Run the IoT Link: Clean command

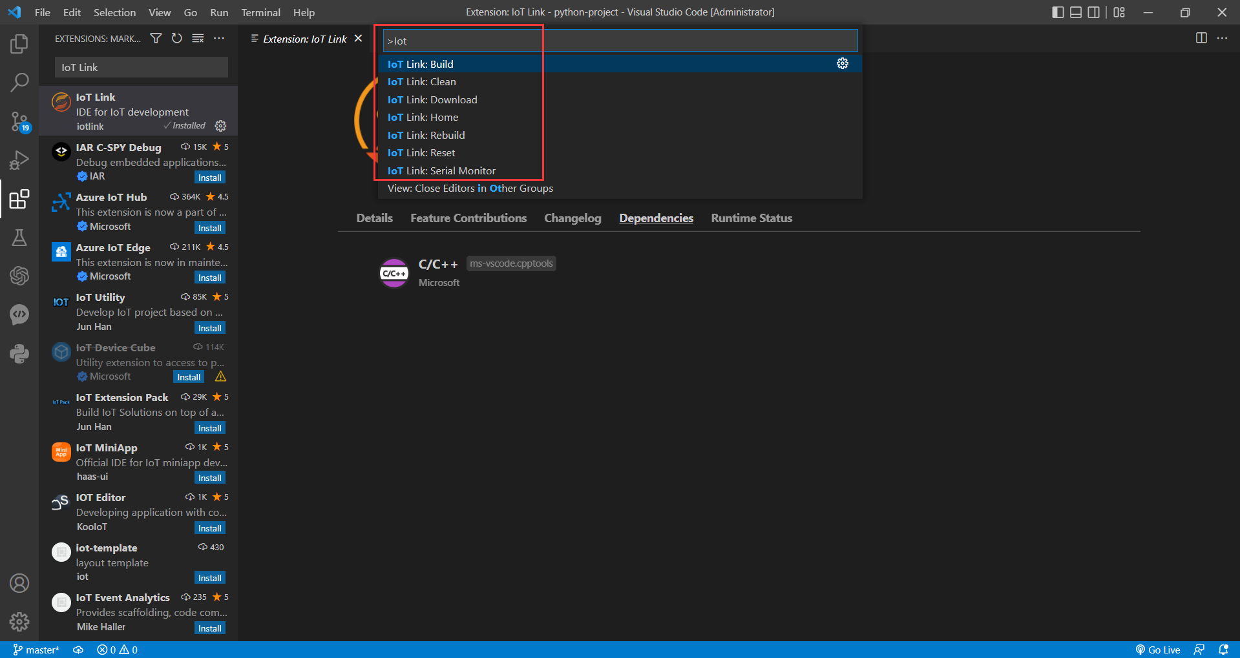coord(620,81)
